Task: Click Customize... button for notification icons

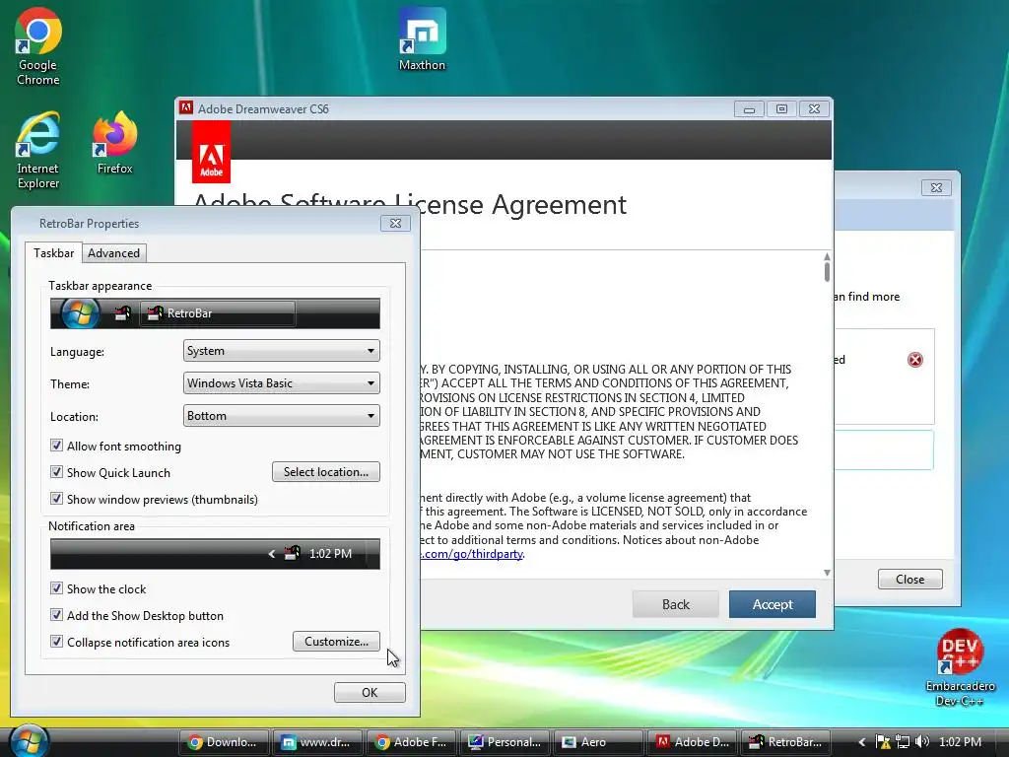Action: [x=336, y=641]
